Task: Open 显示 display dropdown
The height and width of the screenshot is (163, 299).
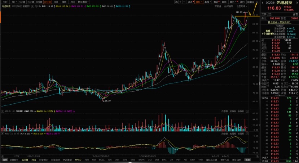Action: coord(233,2)
